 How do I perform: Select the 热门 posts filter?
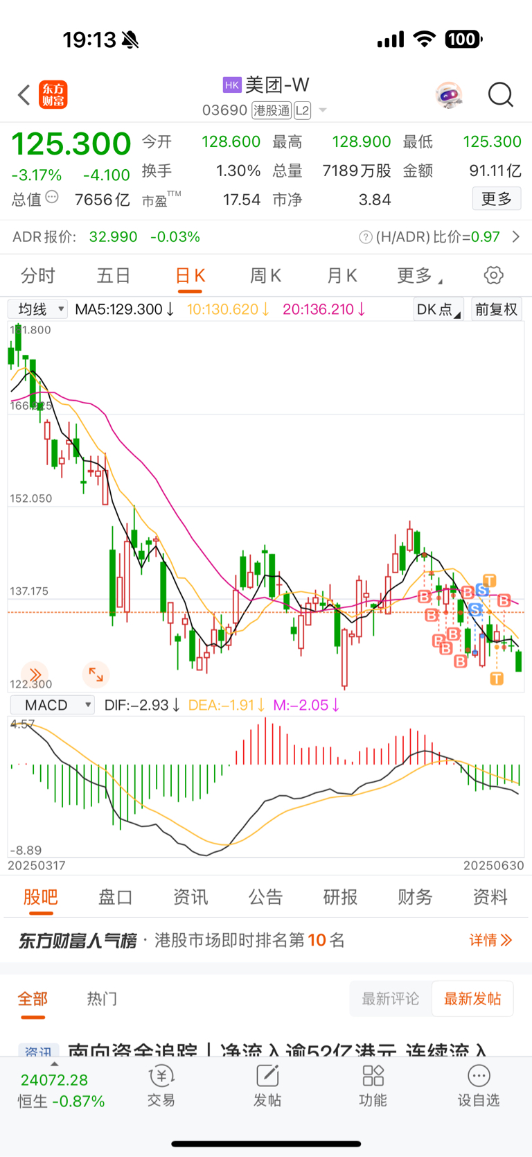102,999
